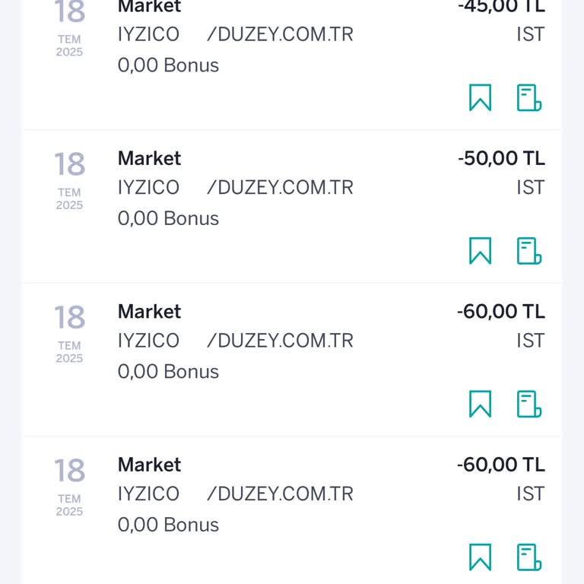Open receipt for the -45,00 TL transaction
This screenshot has width=584, height=584.
[528, 98]
